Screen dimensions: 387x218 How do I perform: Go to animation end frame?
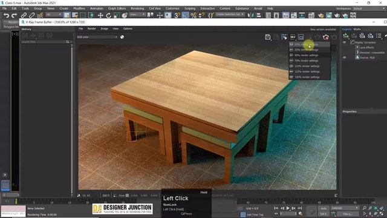[300, 208]
